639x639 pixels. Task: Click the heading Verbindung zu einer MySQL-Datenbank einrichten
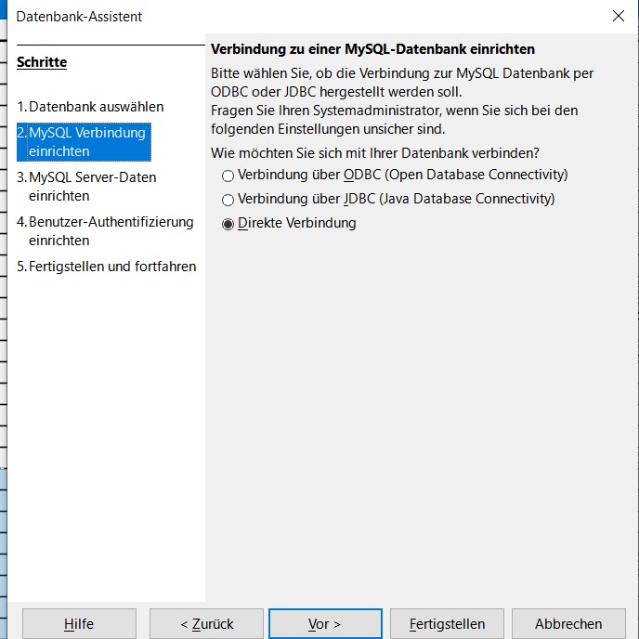(x=372, y=49)
